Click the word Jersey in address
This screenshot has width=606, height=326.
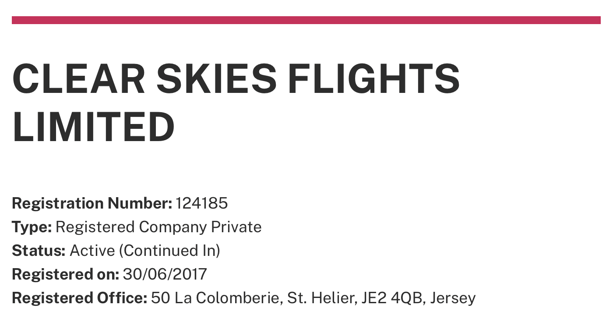coord(453,298)
